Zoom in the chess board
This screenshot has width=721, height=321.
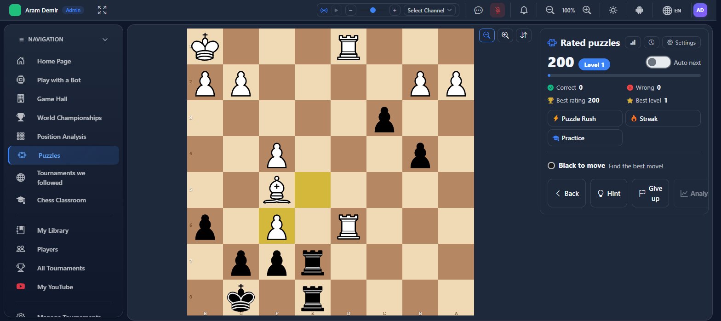[505, 35]
